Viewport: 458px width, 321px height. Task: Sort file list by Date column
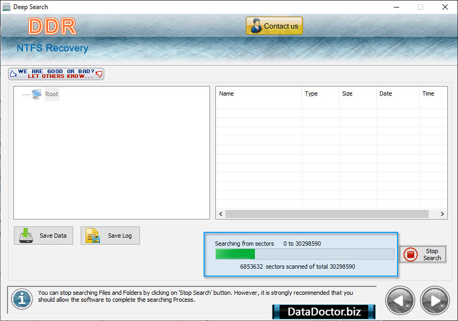398,93
